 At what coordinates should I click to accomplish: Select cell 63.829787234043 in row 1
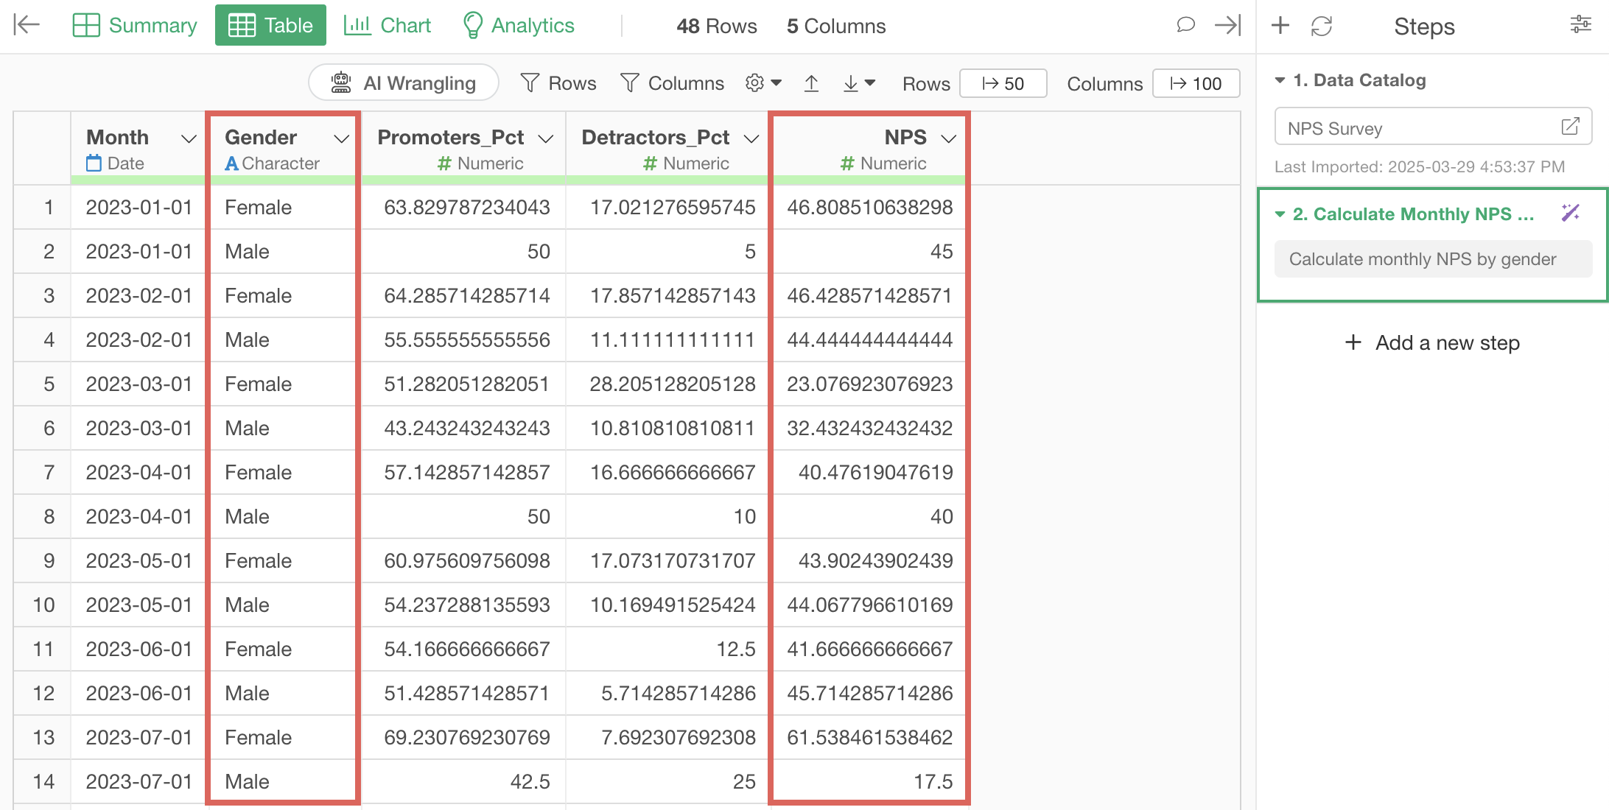click(463, 208)
